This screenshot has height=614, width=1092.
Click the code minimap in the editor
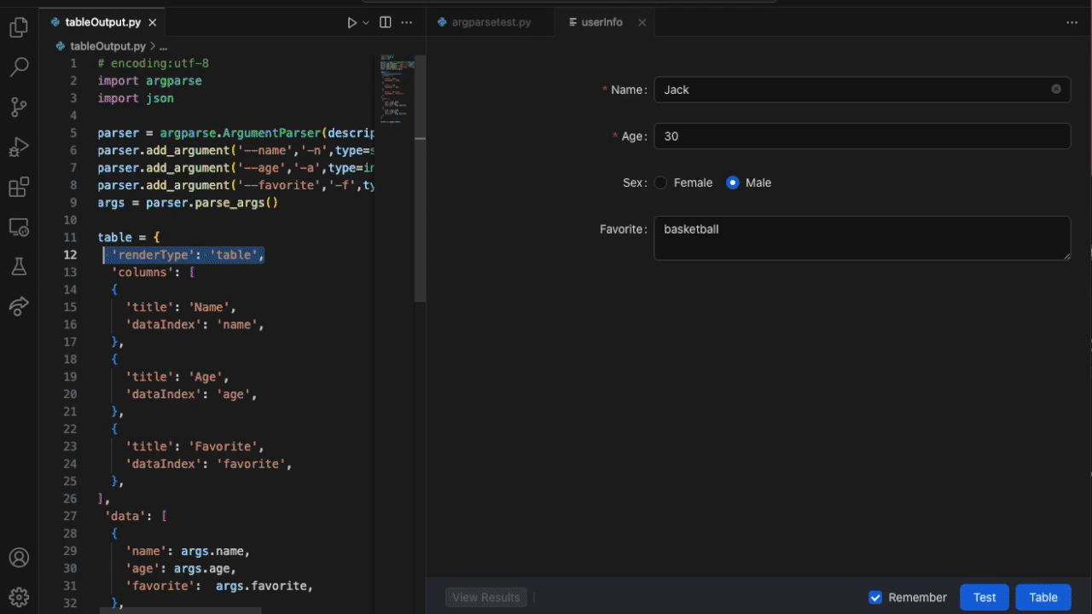397,90
